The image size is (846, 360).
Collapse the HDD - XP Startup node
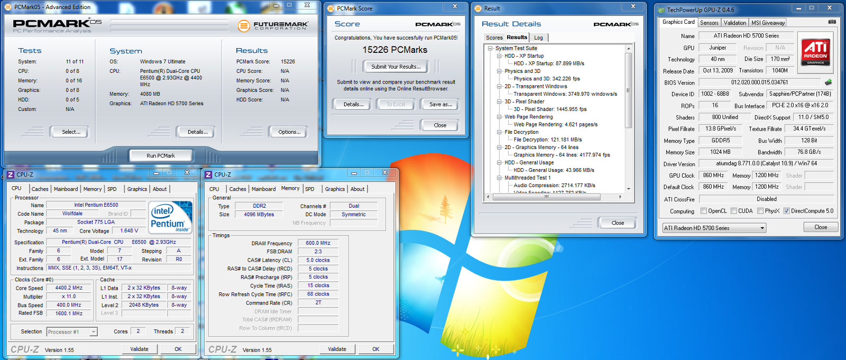499,56
